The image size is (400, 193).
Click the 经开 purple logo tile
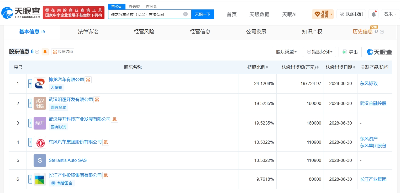click(x=40, y=123)
